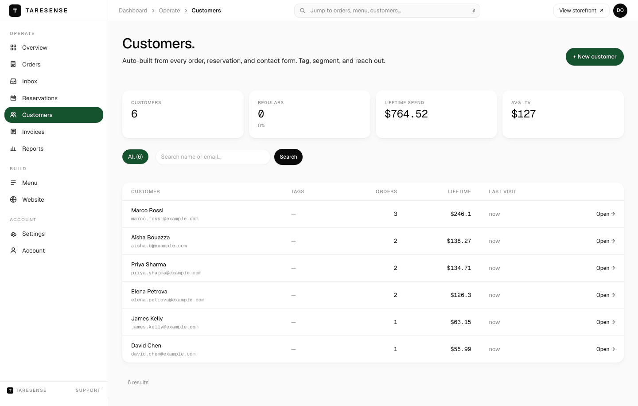Click Operate breadcrumb link
This screenshot has width=638, height=406.
click(x=169, y=11)
